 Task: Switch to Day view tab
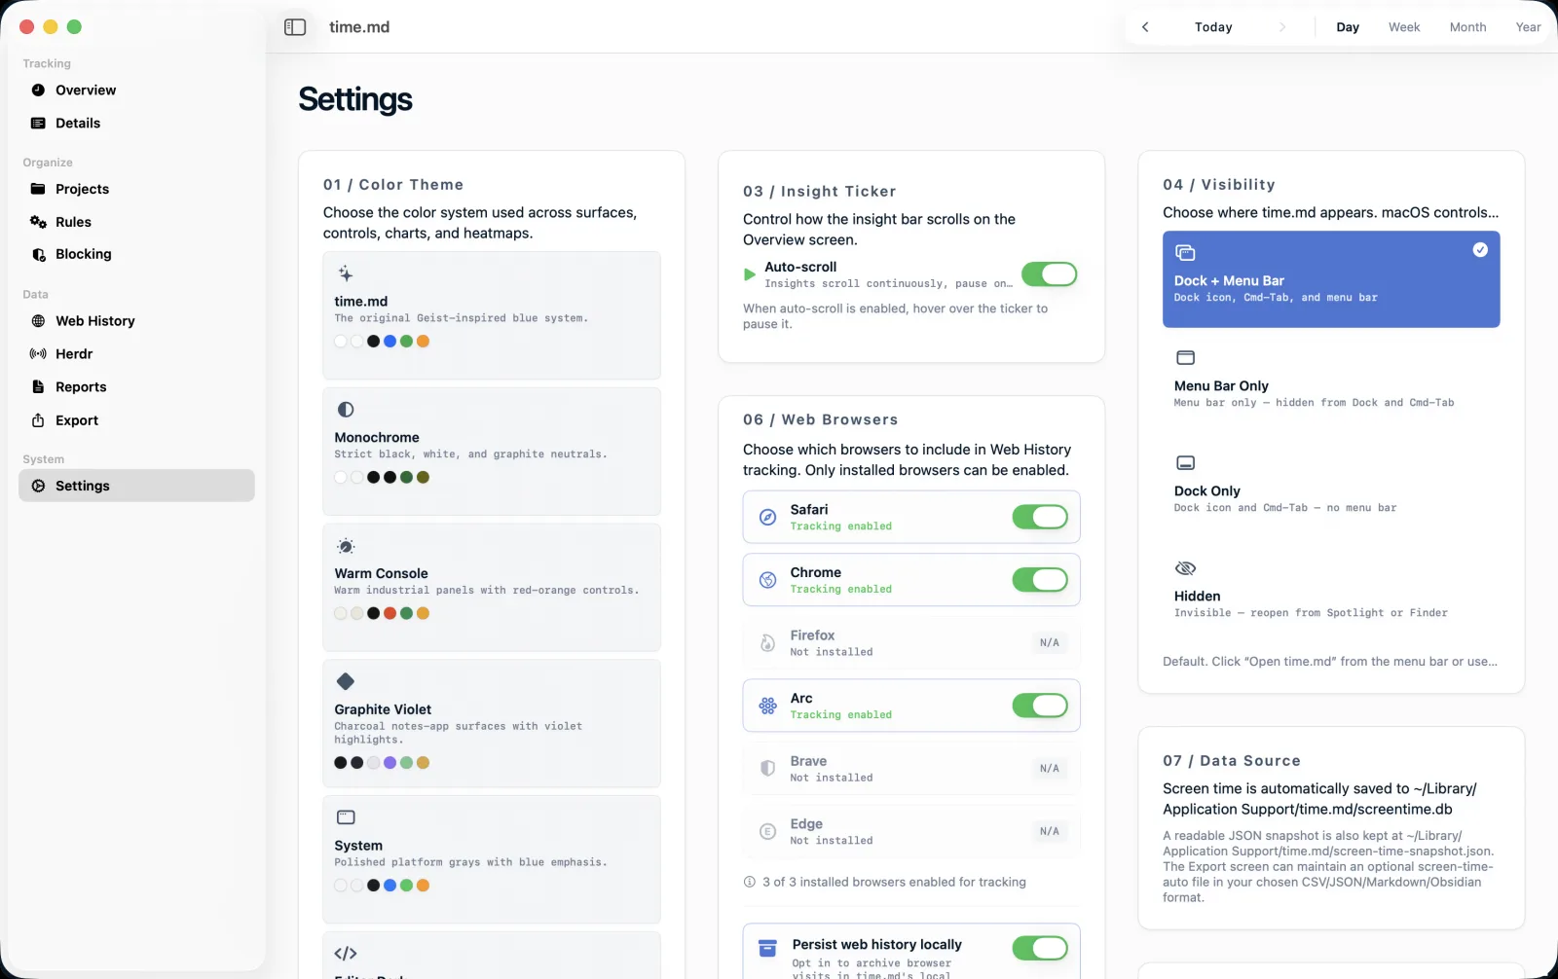click(1348, 27)
